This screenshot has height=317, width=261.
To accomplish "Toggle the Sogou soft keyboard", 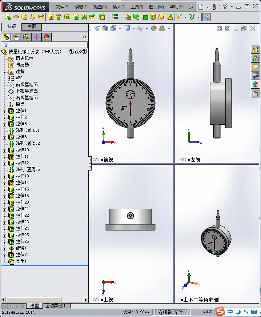I will click(x=254, y=312).
